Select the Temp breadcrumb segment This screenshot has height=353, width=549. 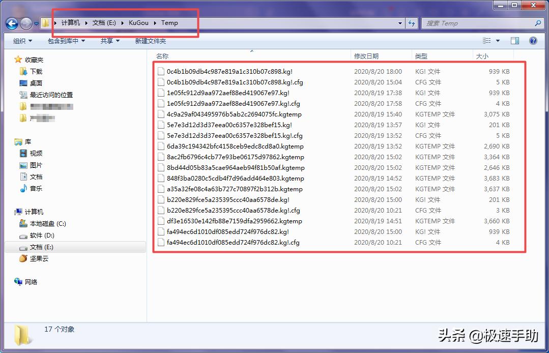[169, 23]
